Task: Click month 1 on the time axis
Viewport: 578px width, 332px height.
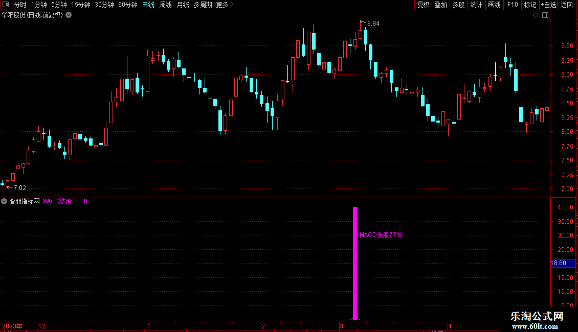Action: (x=148, y=326)
